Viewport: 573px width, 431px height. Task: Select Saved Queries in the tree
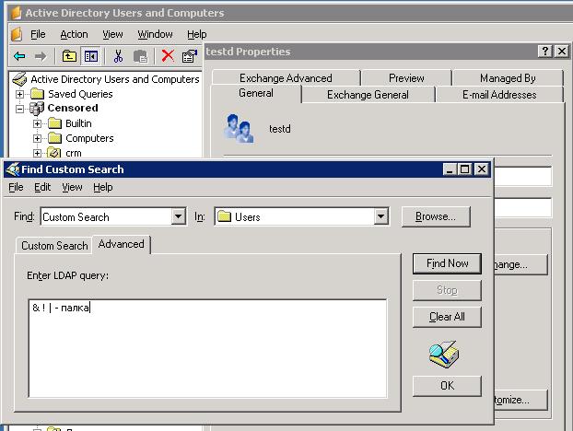(x=80, y=94)
